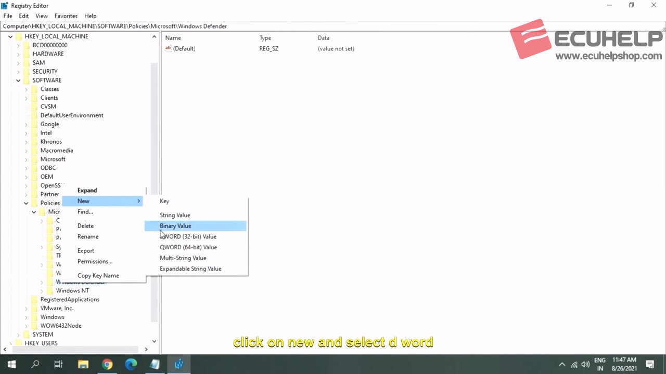Choose Copy Key Name
Screen dimensions: 666x374
coord(103,276)
